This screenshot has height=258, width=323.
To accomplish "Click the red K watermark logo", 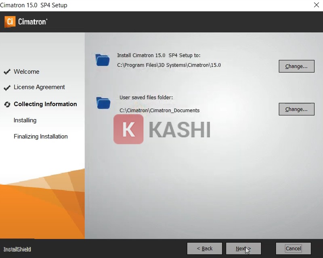I will click(x=128, y=129).
